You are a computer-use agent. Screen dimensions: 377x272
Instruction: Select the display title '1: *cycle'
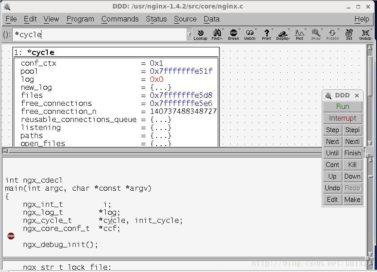click(34, 52)
